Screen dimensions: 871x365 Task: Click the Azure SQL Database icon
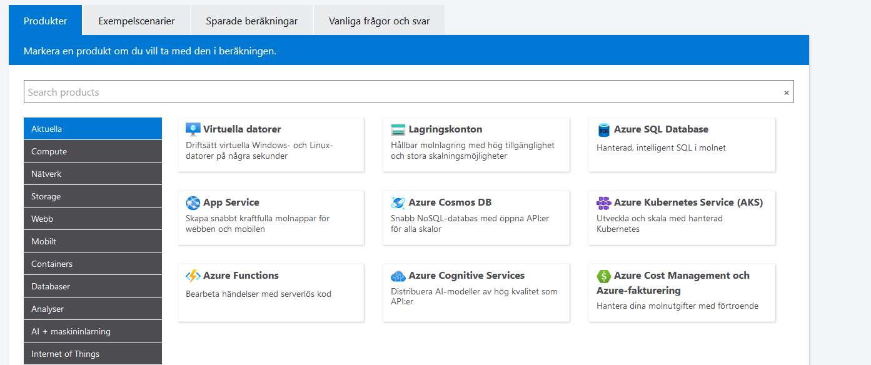click(604, 129)
